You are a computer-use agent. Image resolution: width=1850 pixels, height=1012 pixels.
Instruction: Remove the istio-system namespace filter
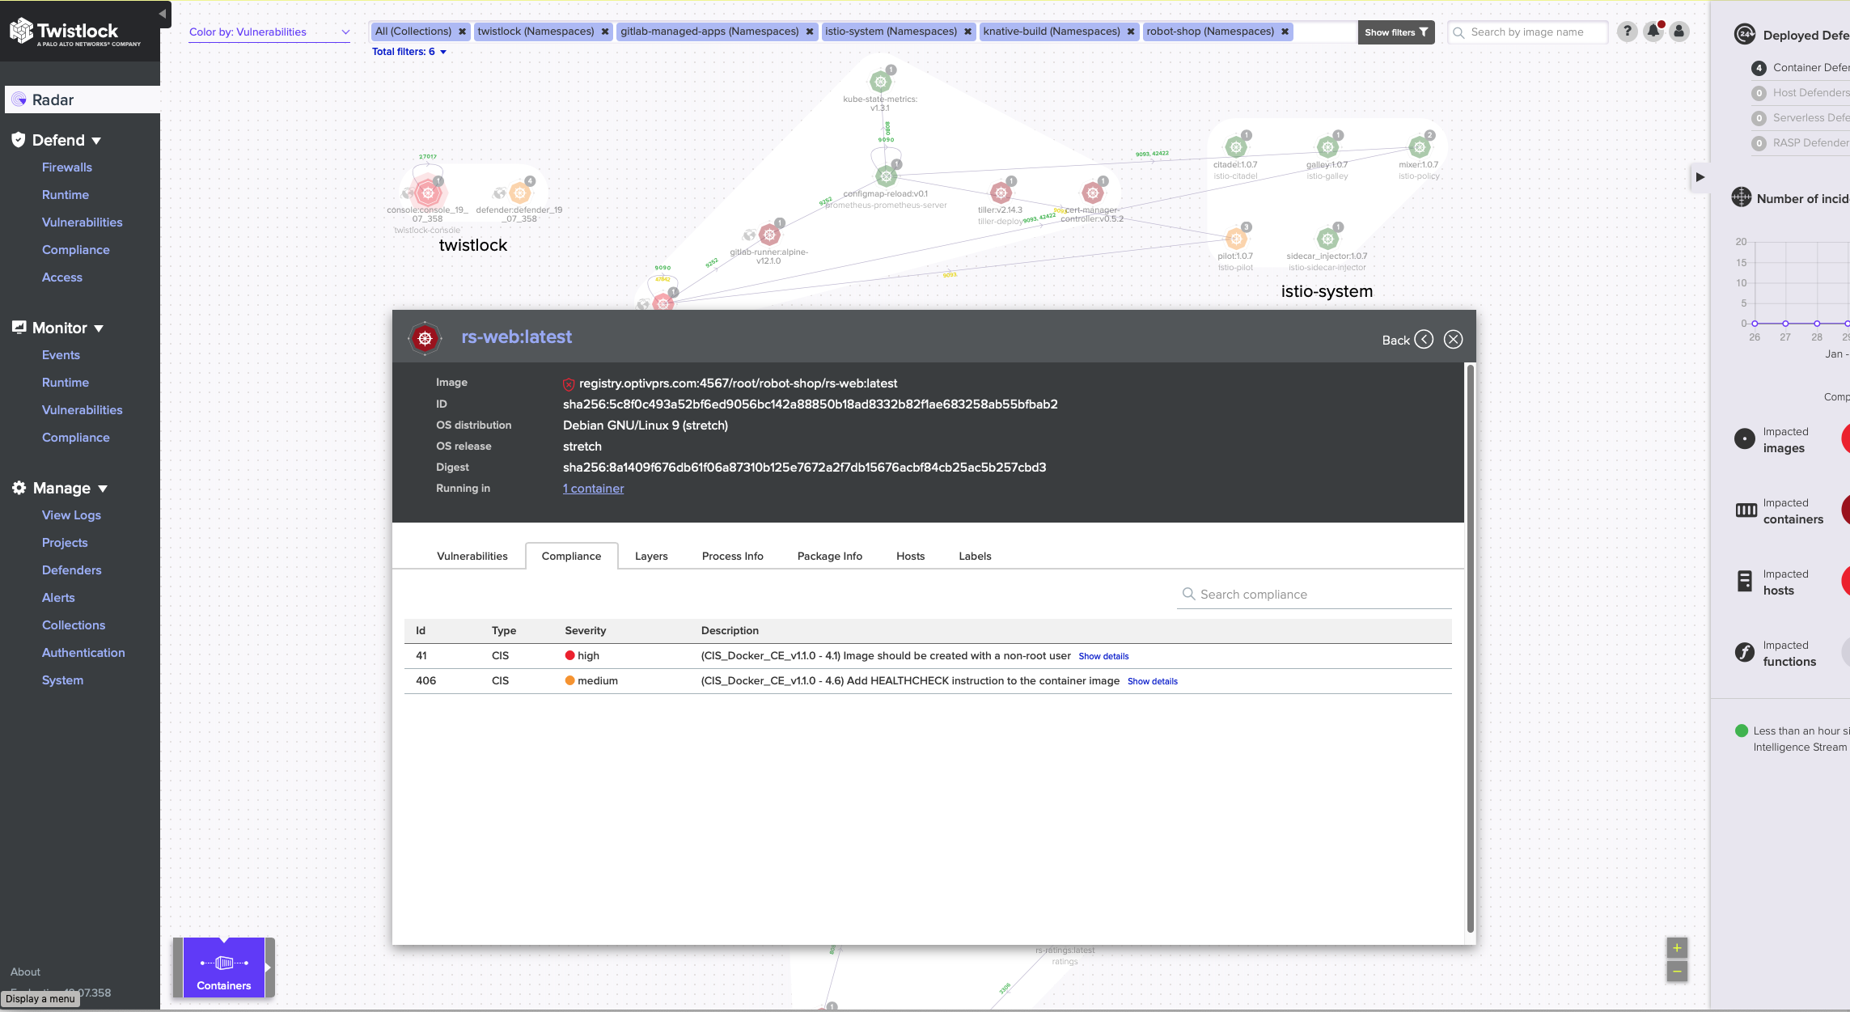[x=967, y=32]
